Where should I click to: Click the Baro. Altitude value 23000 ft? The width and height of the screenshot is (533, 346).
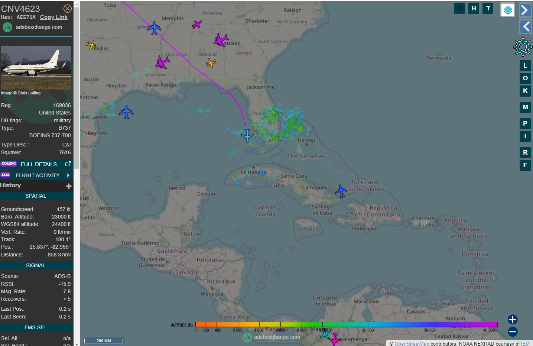[x=61, y=217]
